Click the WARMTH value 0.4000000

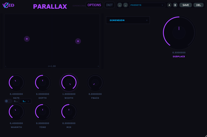pos(16,123)
